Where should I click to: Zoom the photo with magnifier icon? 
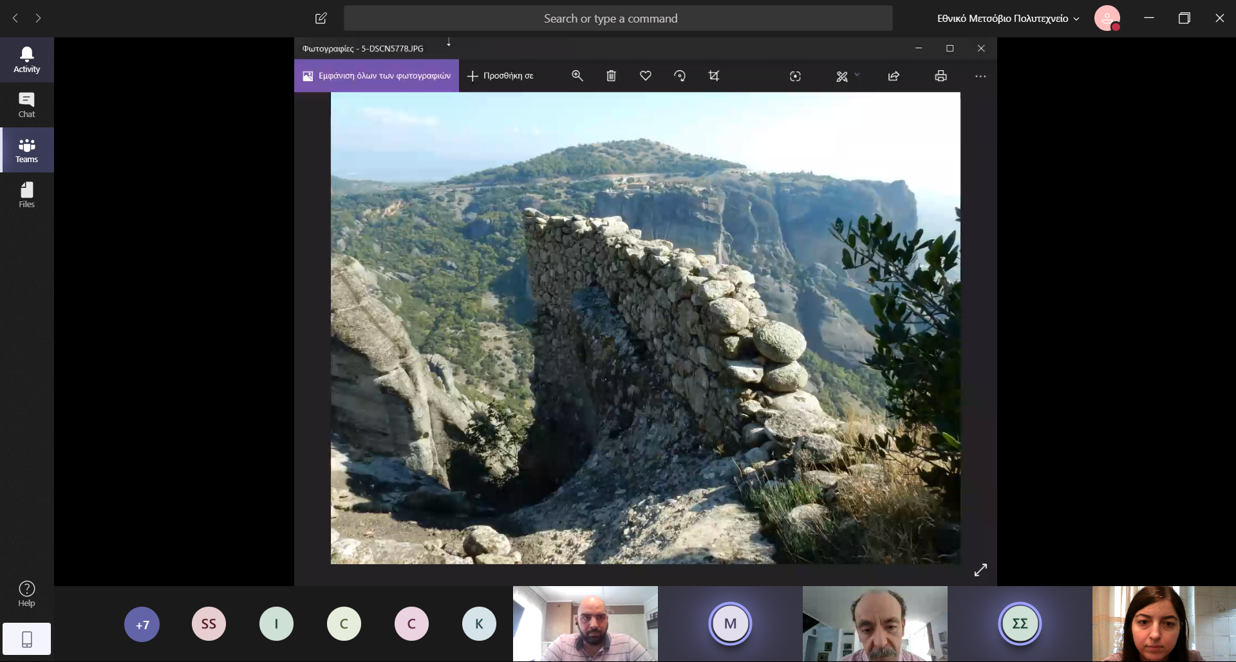[577, 76]
